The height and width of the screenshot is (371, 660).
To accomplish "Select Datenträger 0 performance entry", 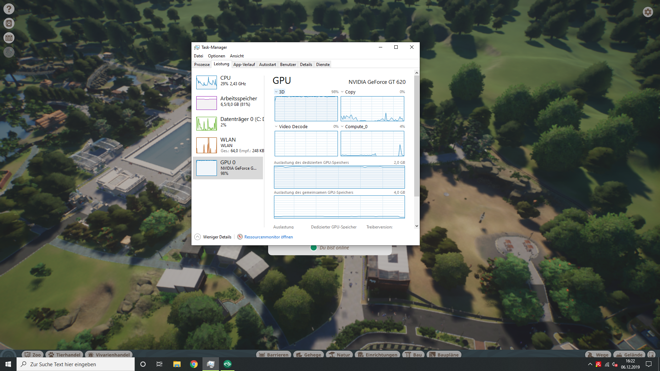I will (x=228, y=123).
